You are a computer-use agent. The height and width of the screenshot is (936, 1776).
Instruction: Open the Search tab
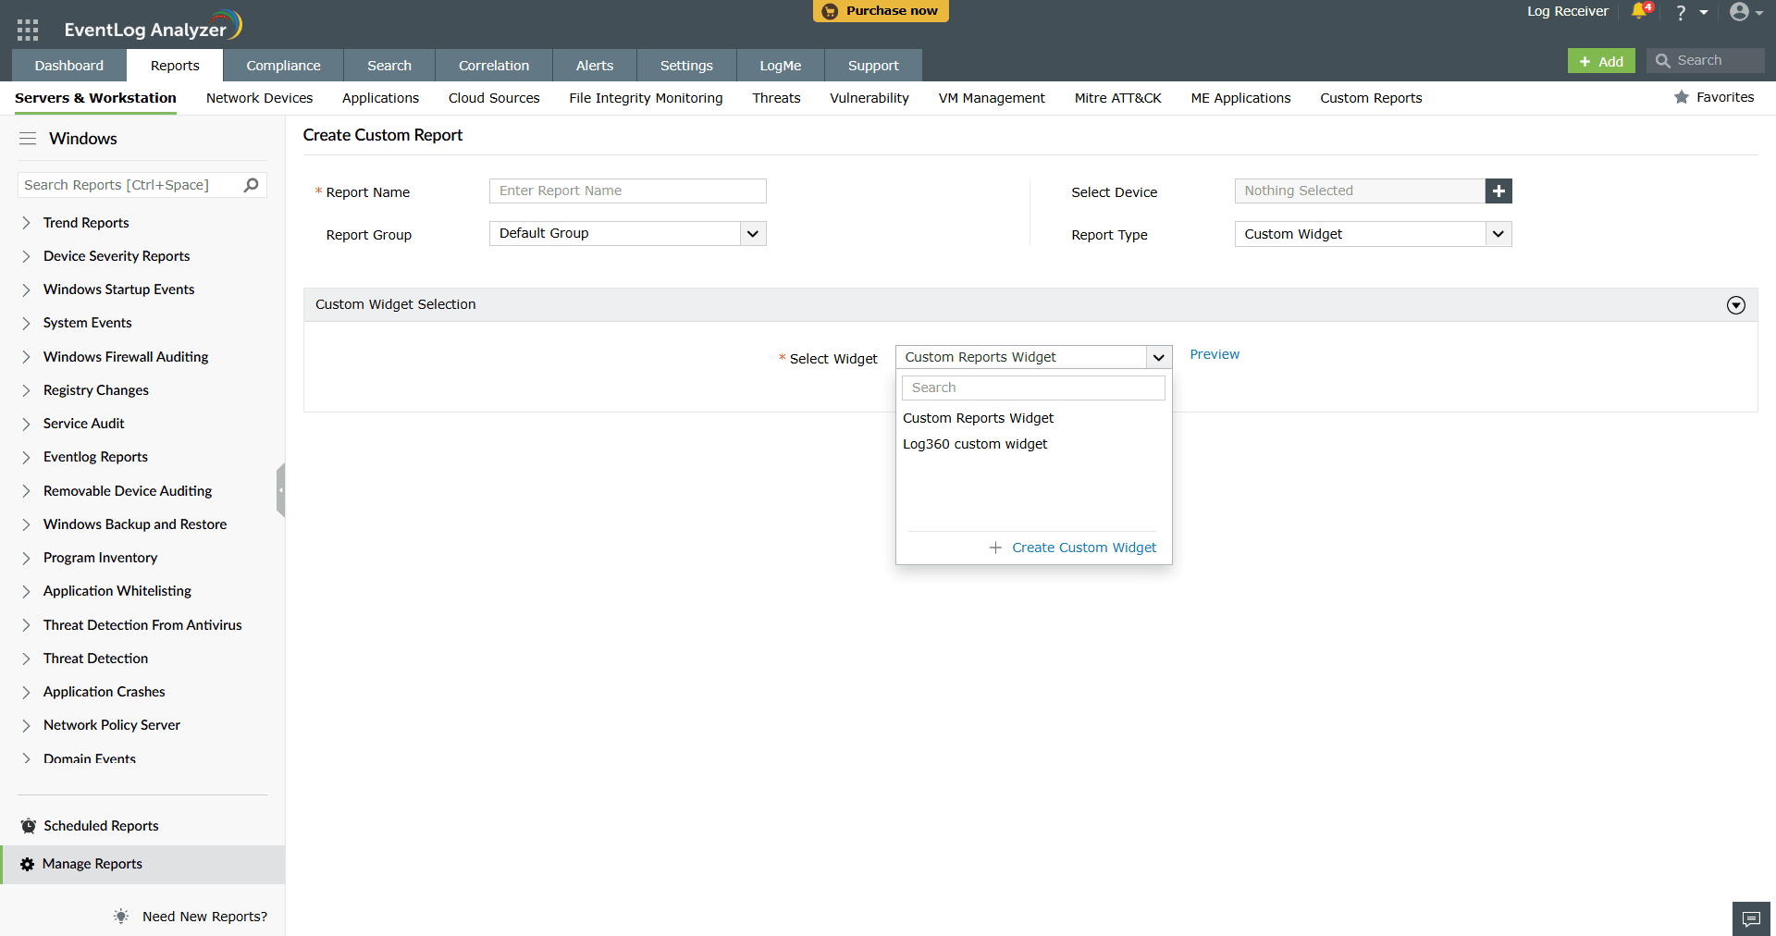point(389,66)
